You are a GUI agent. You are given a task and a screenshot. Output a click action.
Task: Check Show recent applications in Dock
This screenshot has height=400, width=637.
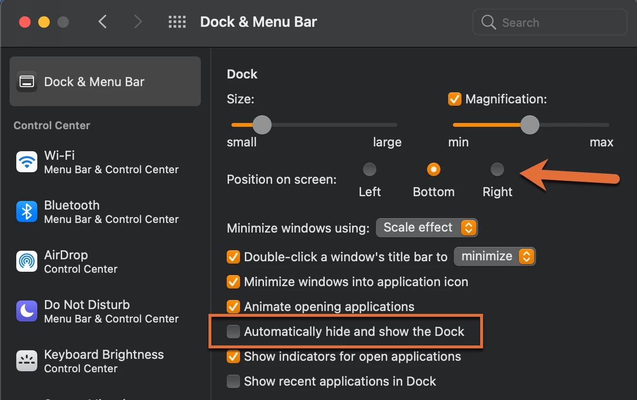coord(233,381)
